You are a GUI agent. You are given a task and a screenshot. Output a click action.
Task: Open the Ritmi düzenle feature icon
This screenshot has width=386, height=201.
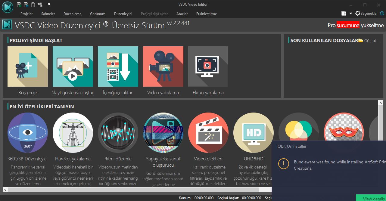point(118,133)
